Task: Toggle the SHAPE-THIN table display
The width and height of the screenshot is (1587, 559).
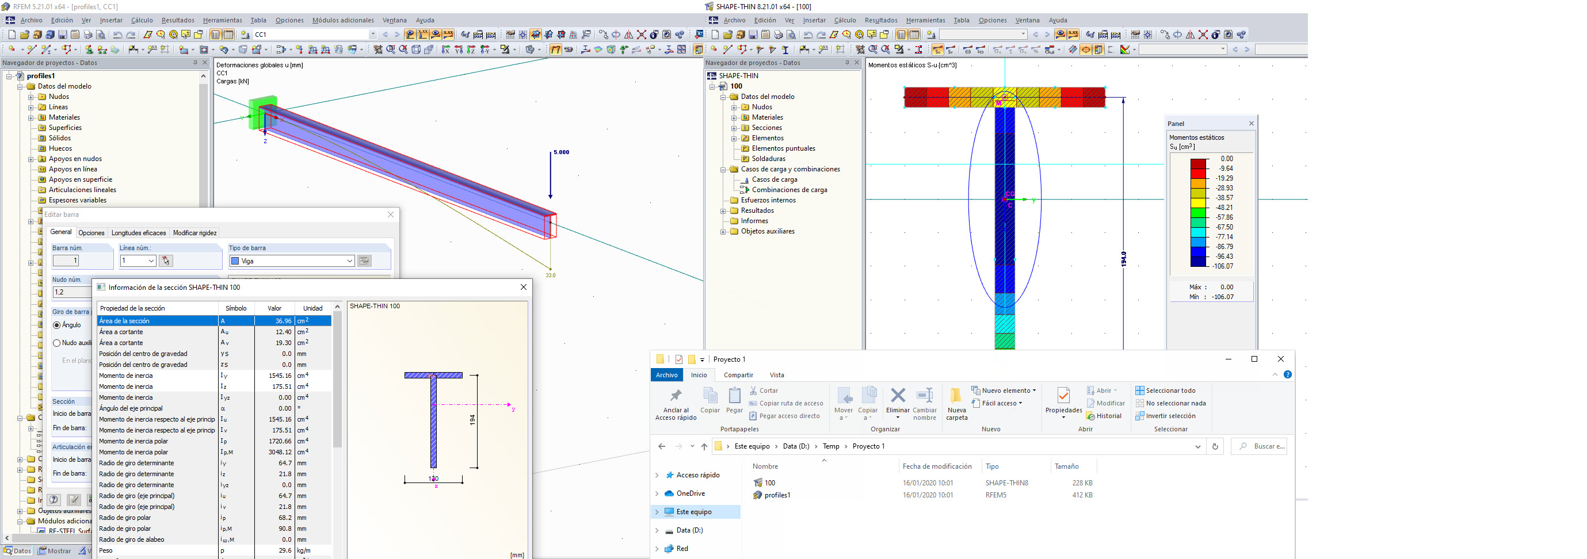Action: click(914, 35)
